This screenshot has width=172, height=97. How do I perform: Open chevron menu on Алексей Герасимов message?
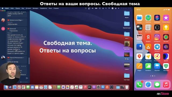pos(24,30)
